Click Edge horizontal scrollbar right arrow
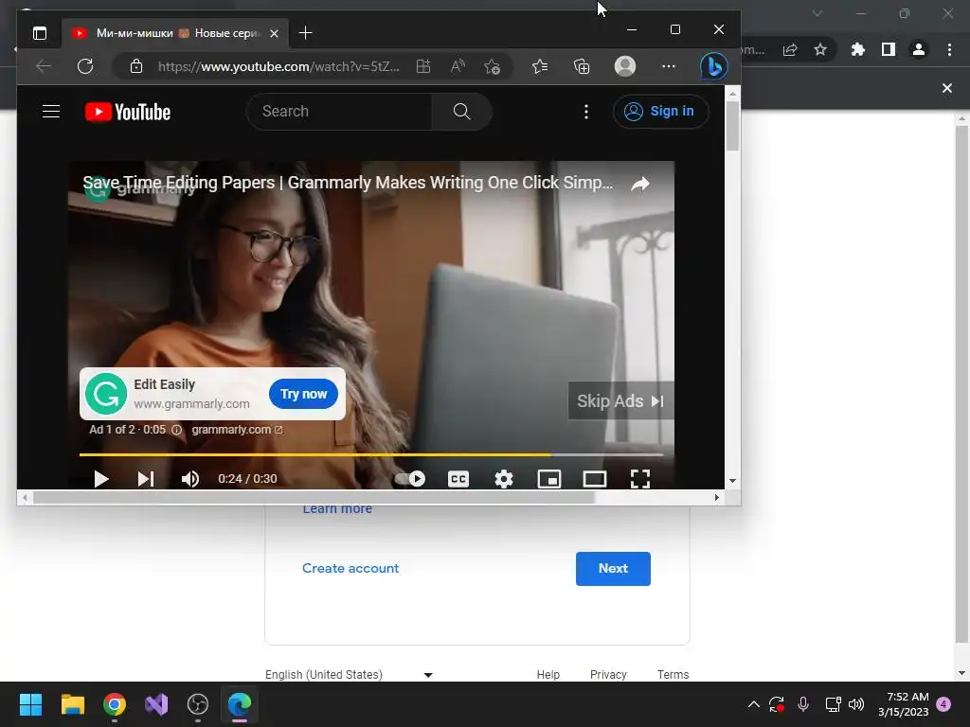The image size is (970, 727). (717, 497)
